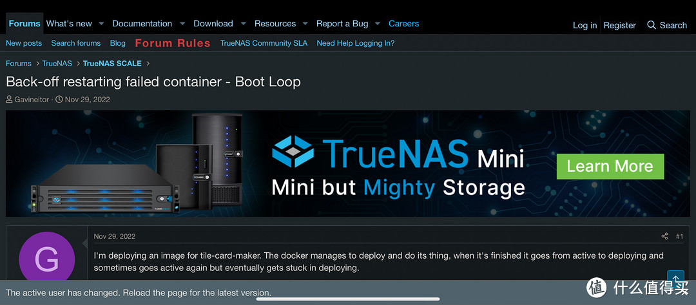Go to TrueNAS SCALE breadcrumb
Screen dimensions: 696x305
pos(112,64)
